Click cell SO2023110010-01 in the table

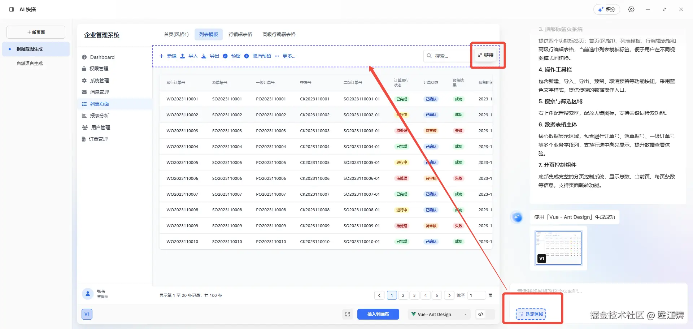362,242
